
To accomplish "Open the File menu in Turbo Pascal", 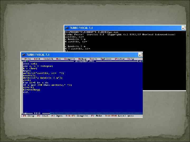I will (28, 59).
